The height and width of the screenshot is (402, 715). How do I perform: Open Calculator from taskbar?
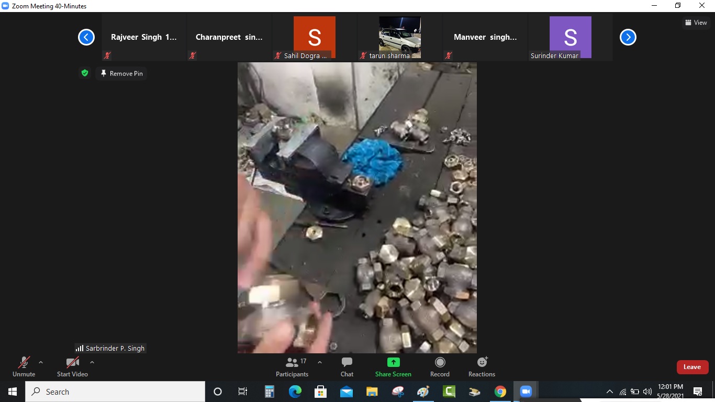(x=269, y=392)
